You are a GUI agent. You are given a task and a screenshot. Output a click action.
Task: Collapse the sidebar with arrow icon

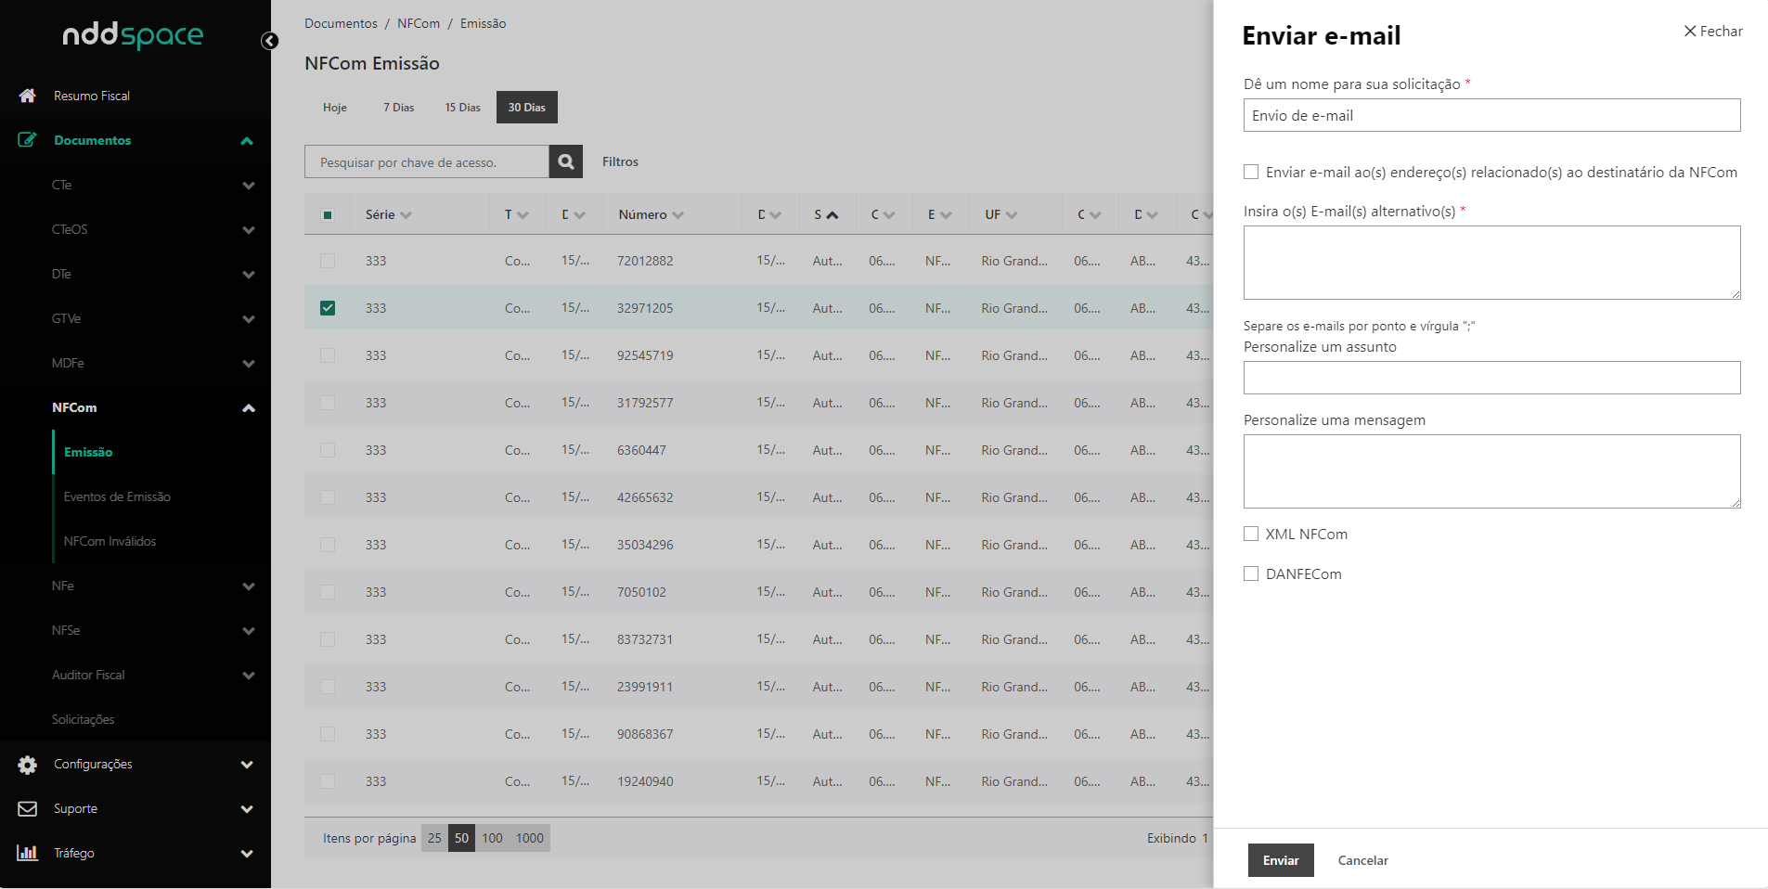(270, 41)
